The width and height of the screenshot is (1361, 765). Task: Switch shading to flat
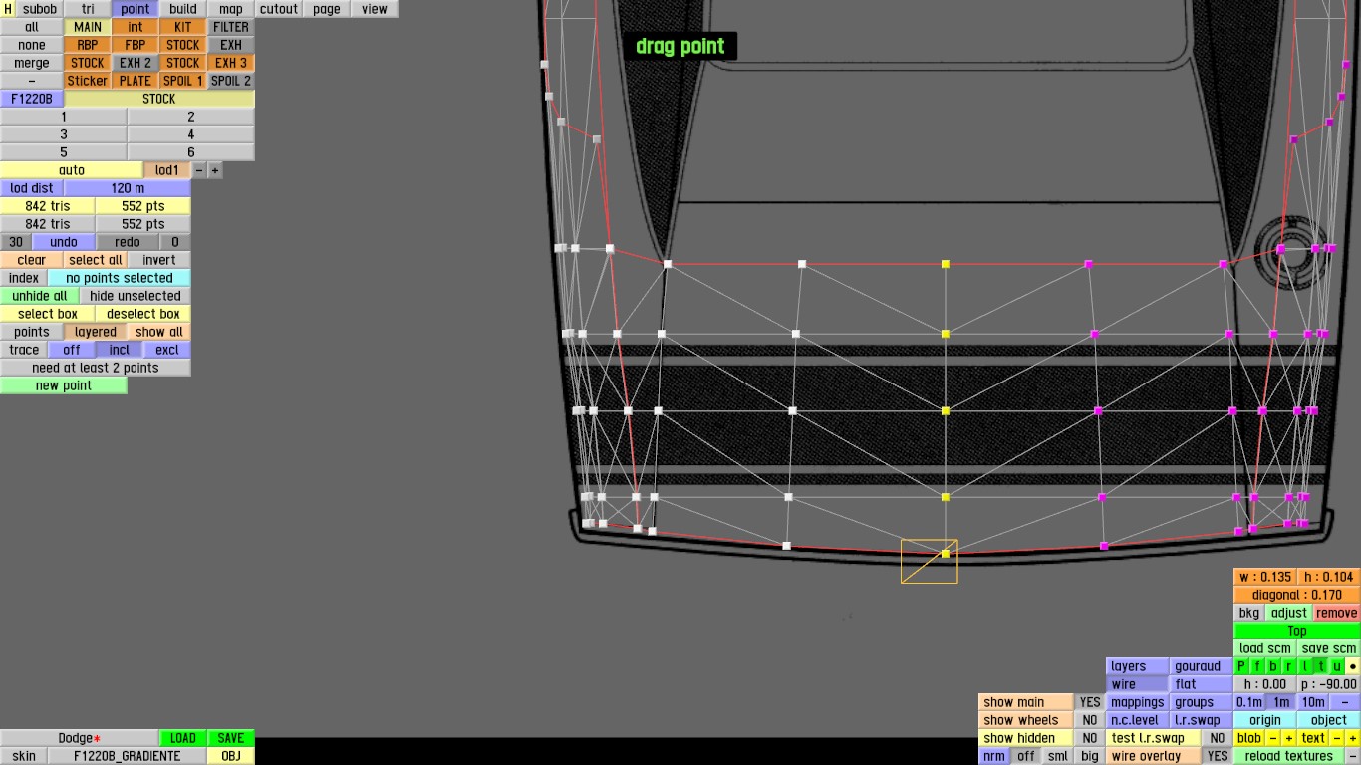[1202, 684]
